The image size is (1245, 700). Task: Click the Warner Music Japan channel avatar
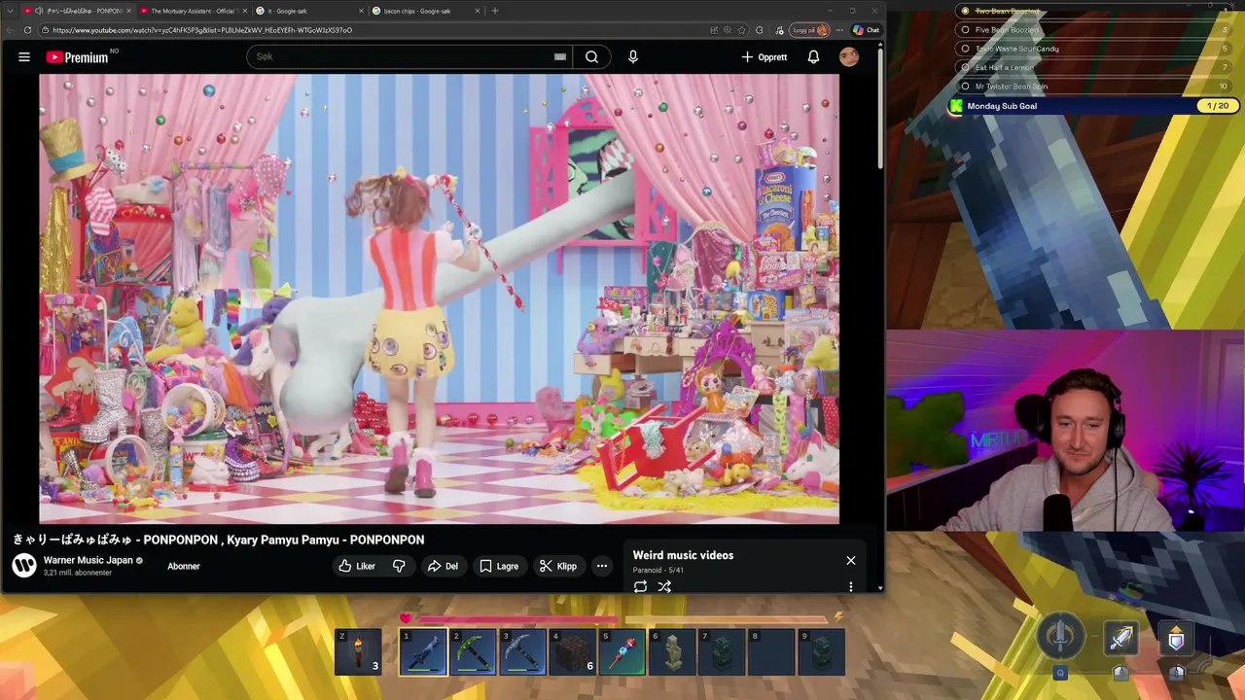tap(24, 565)
